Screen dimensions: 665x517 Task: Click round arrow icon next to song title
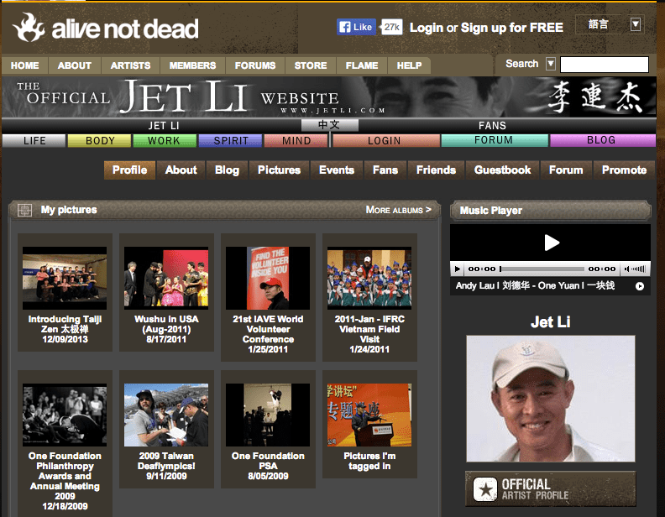tap(640, 286)
